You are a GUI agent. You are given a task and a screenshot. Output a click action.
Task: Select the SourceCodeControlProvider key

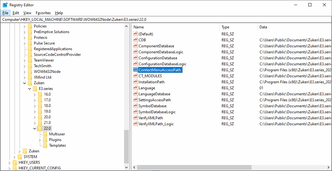57,55
